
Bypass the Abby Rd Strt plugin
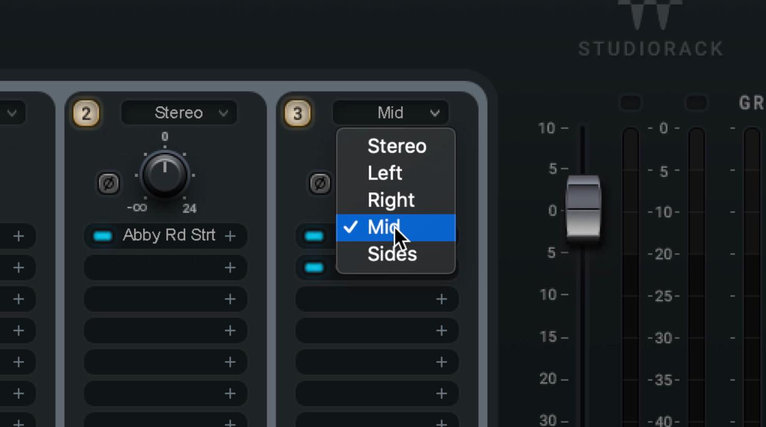click(102, 236)
